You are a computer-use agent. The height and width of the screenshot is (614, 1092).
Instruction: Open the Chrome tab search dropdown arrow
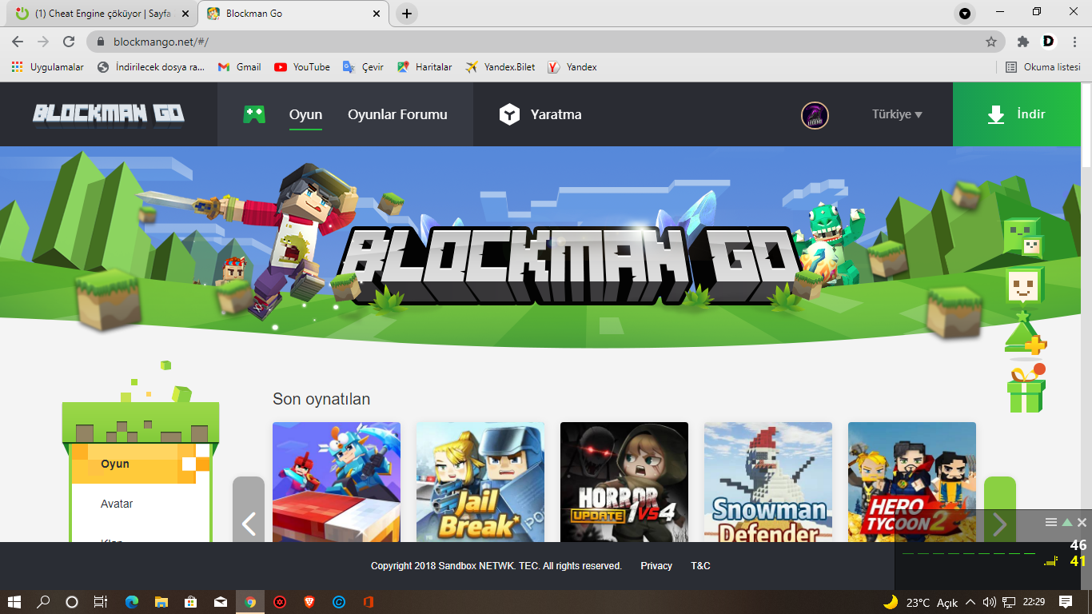965,14
